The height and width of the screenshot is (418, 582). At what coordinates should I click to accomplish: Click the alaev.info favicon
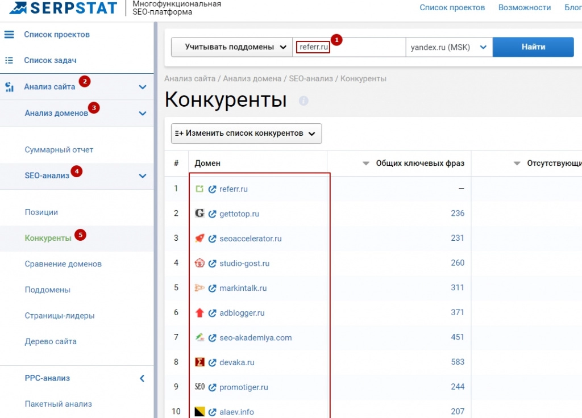(199, 412)
